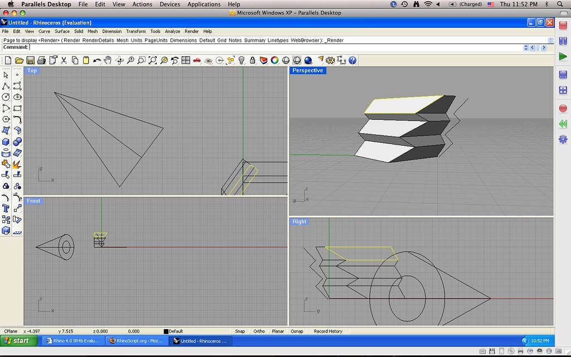
Task: Open the Top viewport title menu
Action: (x=32, y=70)
